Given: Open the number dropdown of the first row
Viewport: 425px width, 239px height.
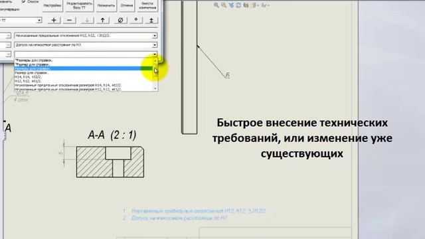Looking at the screenshot, I should coord(8,35).
